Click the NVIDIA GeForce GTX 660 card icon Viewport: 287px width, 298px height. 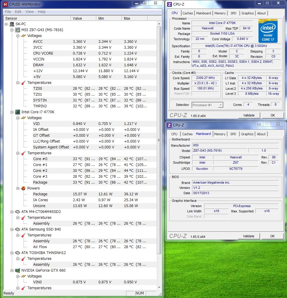coord(18,270)
